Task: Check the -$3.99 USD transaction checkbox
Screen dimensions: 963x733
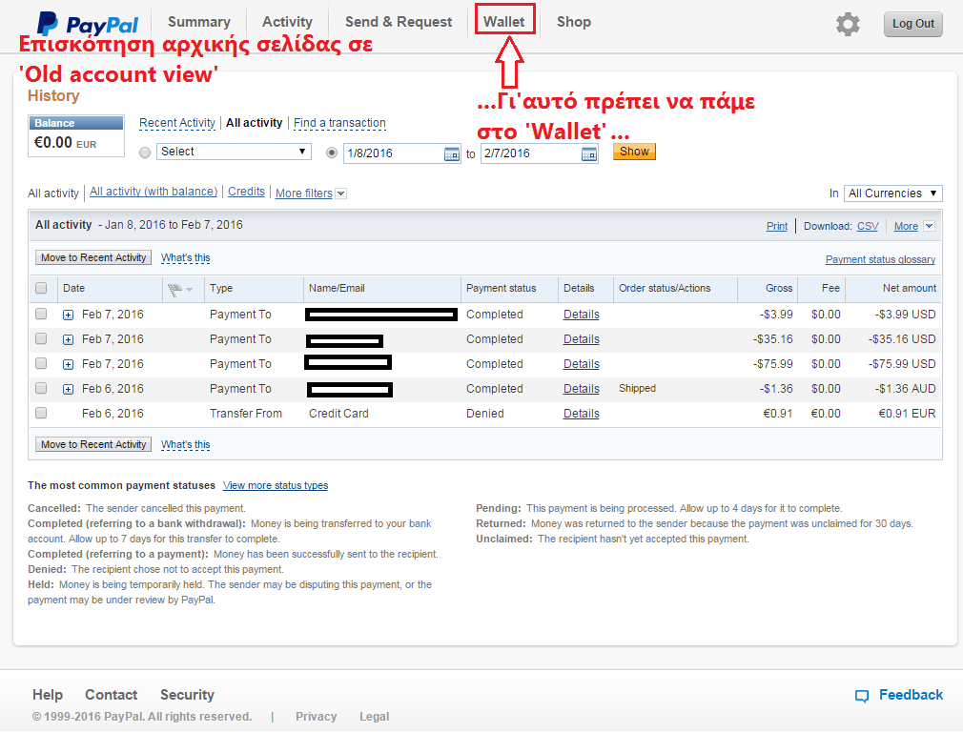Action: 41,314
